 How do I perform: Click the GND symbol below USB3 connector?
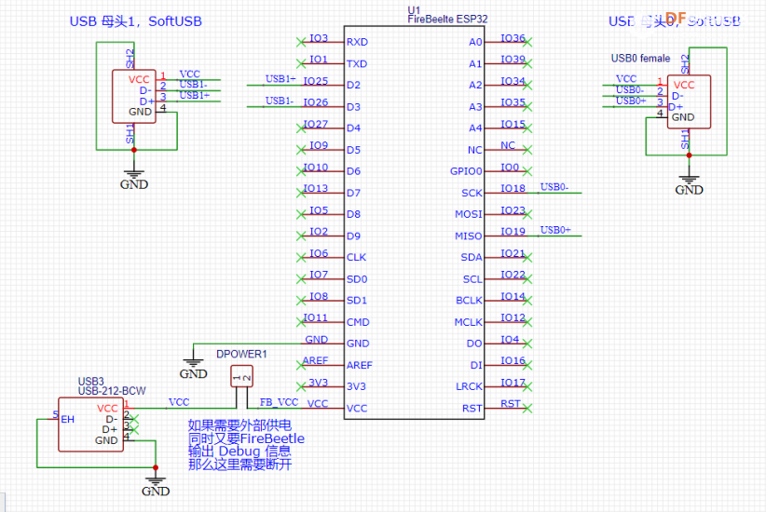tap(156, 486)
